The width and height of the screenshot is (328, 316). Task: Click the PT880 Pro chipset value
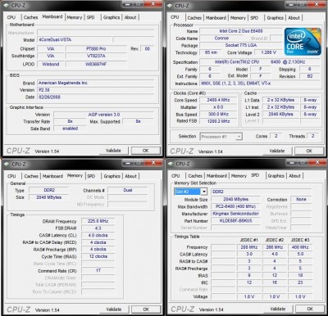coord(96,49)
